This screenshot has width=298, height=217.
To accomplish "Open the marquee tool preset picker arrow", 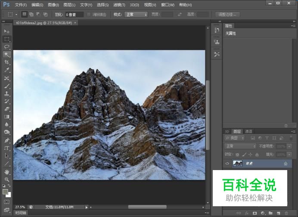I will 16,15.
